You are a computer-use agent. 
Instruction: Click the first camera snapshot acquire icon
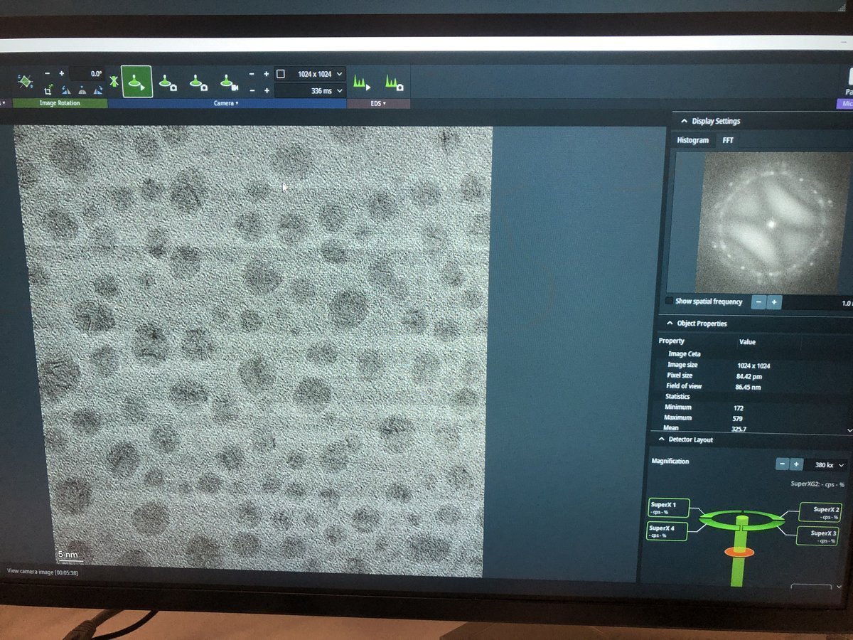click(x=168, y=83)
